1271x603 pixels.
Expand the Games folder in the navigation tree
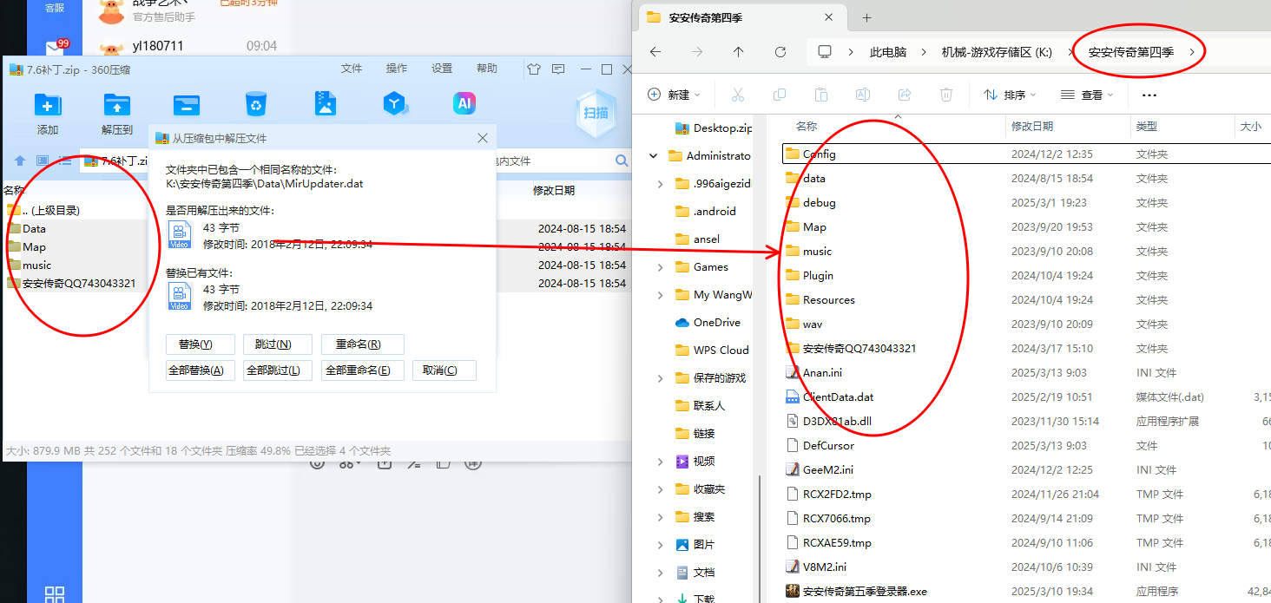[x=661, y=267]
